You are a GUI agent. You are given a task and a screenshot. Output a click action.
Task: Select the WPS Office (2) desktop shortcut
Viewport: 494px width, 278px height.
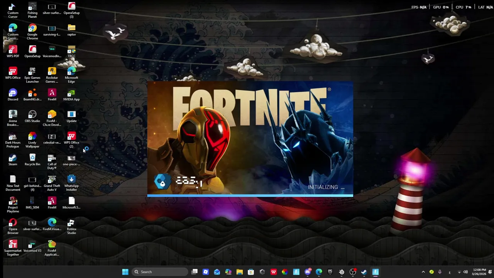(x=71, y=140)
